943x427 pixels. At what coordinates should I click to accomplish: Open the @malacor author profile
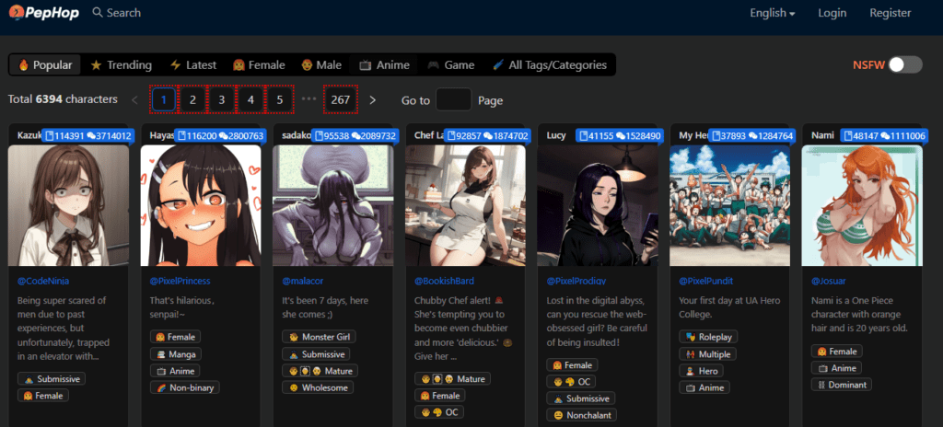coord(304,281)
